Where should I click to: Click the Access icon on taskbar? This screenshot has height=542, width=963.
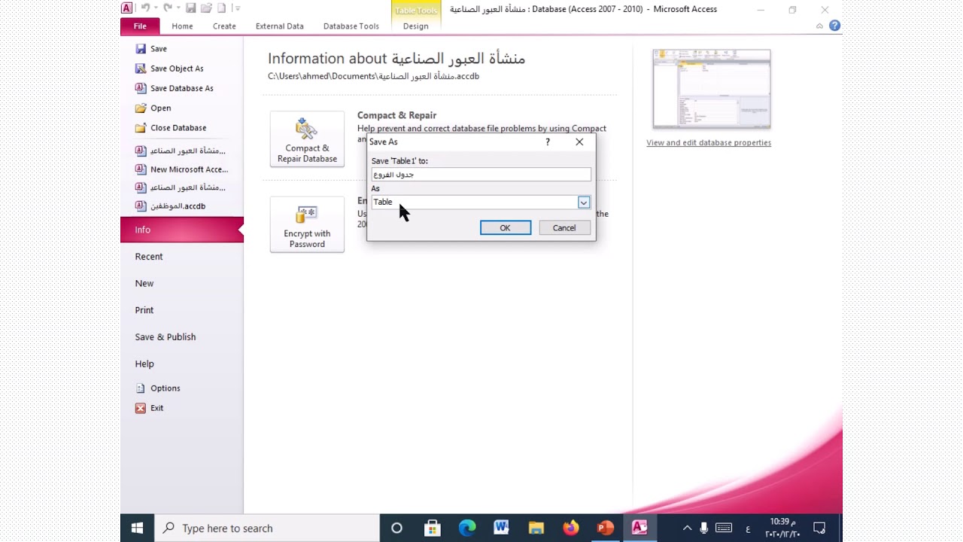[639, 528]
